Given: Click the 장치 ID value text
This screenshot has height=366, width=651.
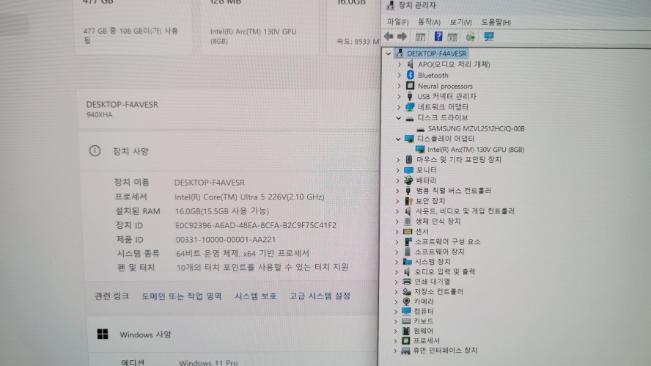Looking at the screenshot, I should point(256,226).
